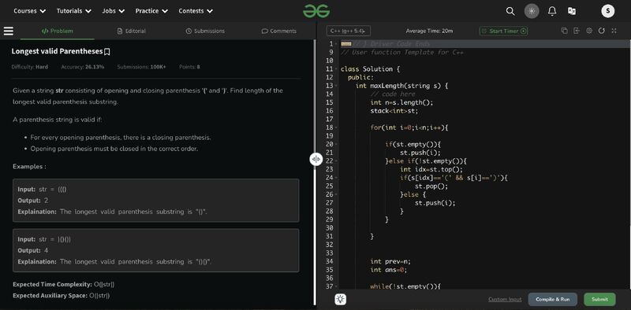Click the first example box with Output 2
Image resolution: width=631 pixels, height=310 pixels.
(x=155, y=201)
